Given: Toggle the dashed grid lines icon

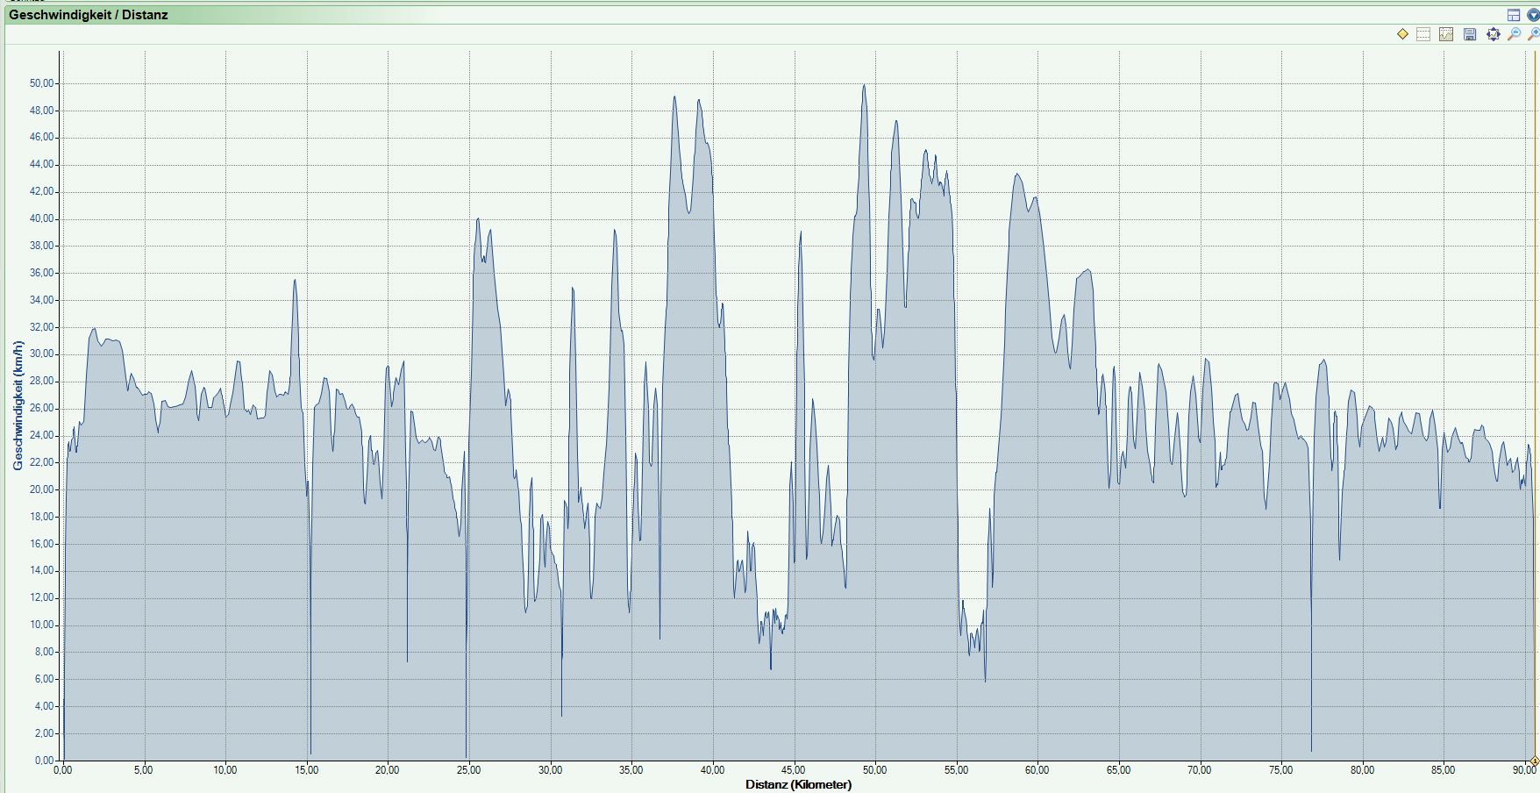Looking at the screenshot, I should 1423,34.
